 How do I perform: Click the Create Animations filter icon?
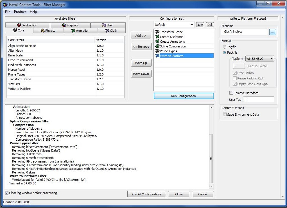[157, 41]
